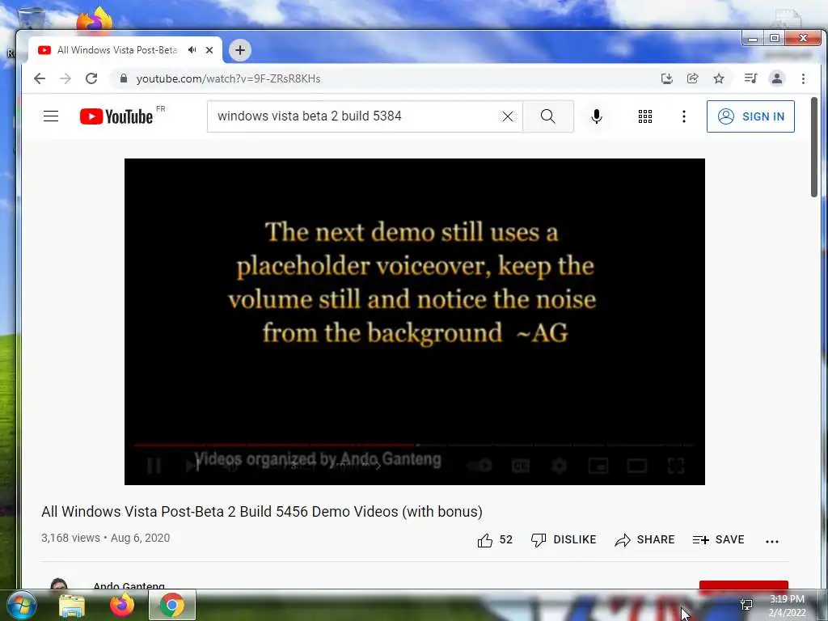
Task: Switch to the miniplayer
Action: click(598, 465)
